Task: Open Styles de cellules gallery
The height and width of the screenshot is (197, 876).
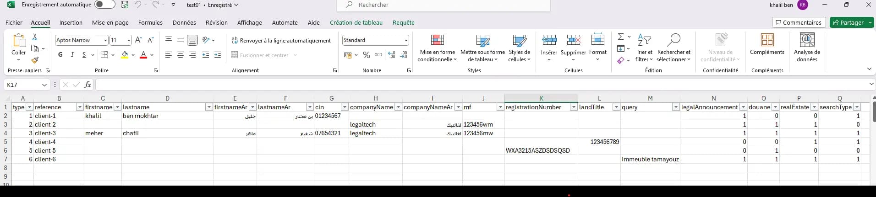Action: tap(519, 48)
